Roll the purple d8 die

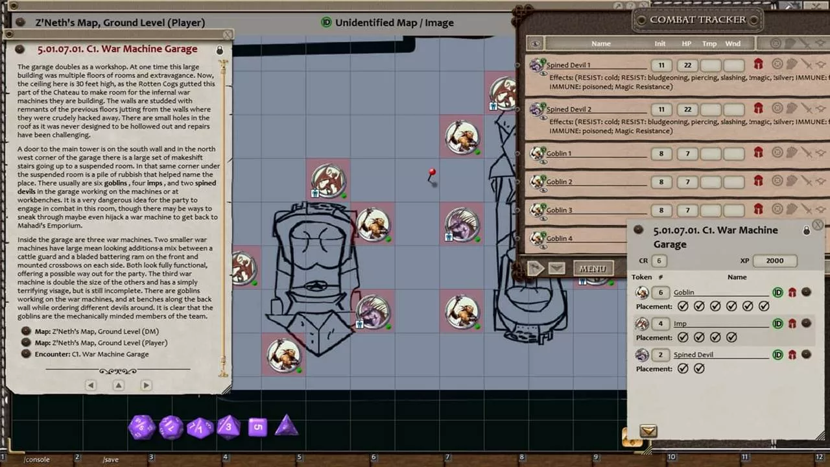point(228,427)
